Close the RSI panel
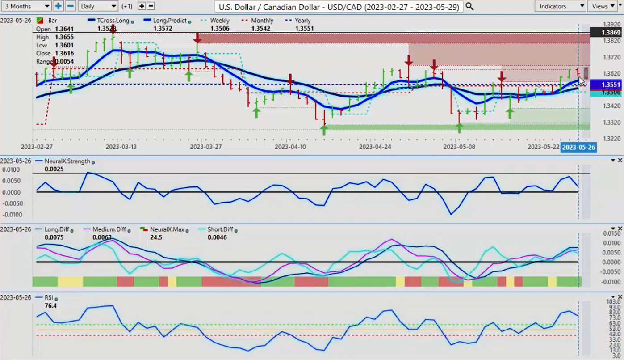 point(620,297)
